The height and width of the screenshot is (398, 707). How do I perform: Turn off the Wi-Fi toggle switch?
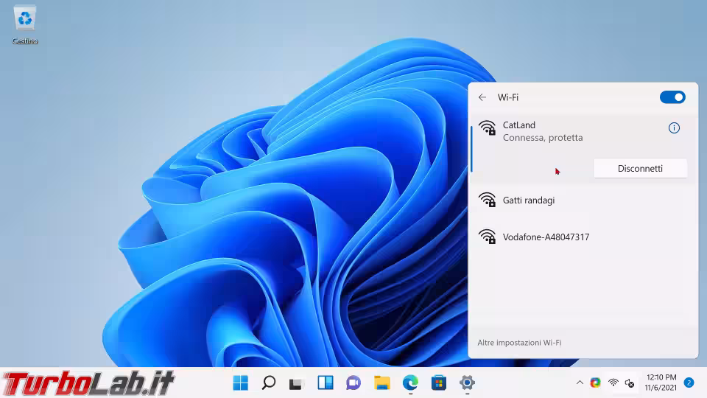tap(672, 97)
